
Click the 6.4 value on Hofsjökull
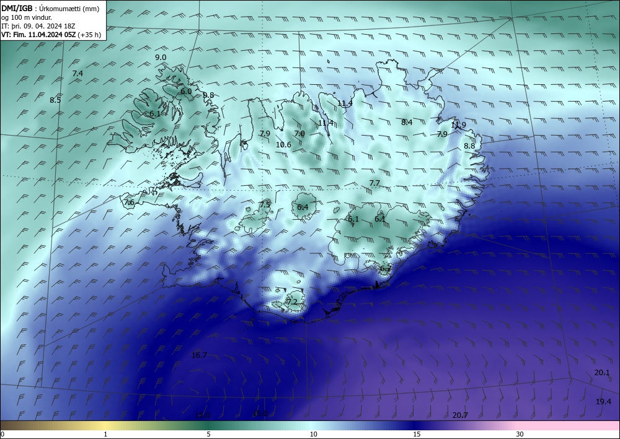click(303, 207)
